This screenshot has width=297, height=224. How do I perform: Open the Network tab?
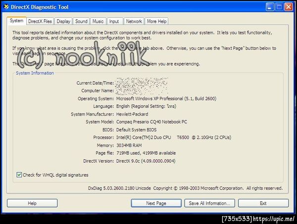[134, 21]
